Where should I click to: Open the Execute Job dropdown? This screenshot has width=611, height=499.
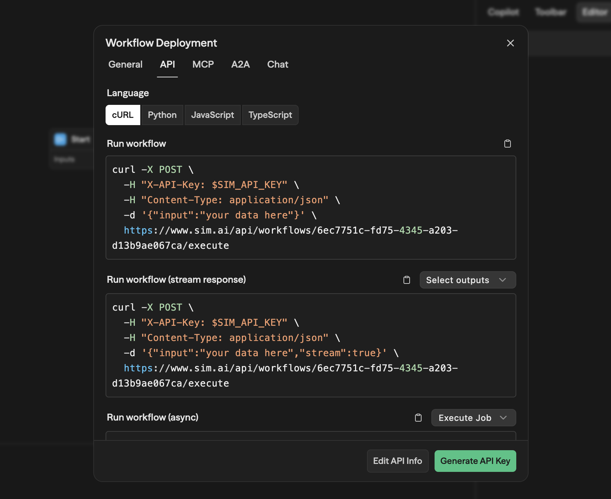(x=473, y=418)
